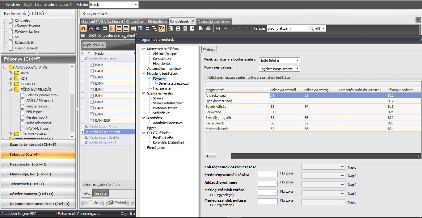Select Fordított ÁFA in settings tree

point(164,138)
